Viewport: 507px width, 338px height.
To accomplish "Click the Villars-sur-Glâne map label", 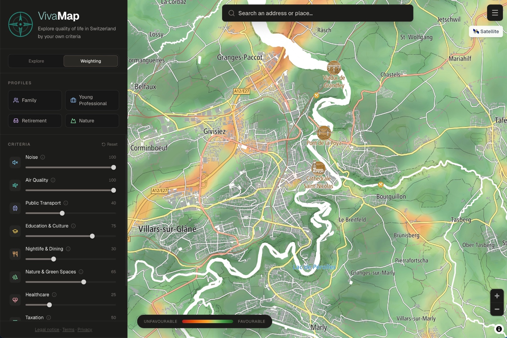I will pyautogui.click(x=167, y=229).
